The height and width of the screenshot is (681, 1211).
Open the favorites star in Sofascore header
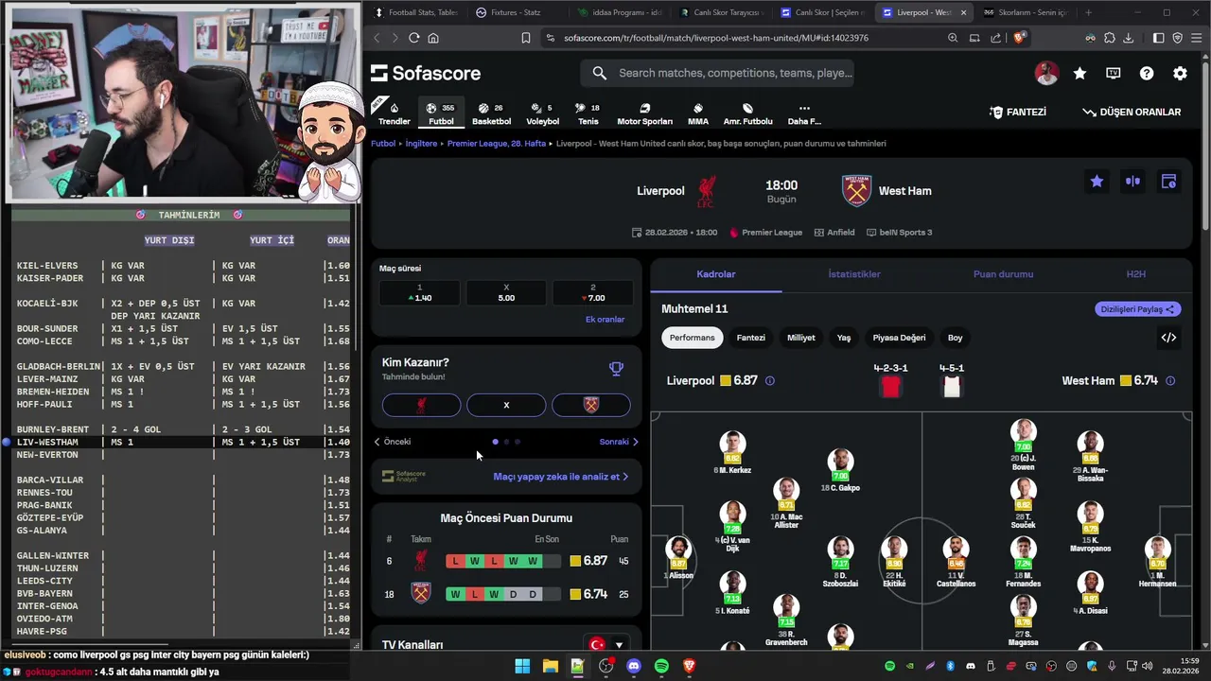(1079, 73)
